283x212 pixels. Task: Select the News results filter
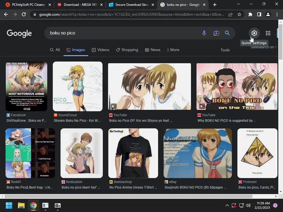pyautogui.click(x=153, y=50)
